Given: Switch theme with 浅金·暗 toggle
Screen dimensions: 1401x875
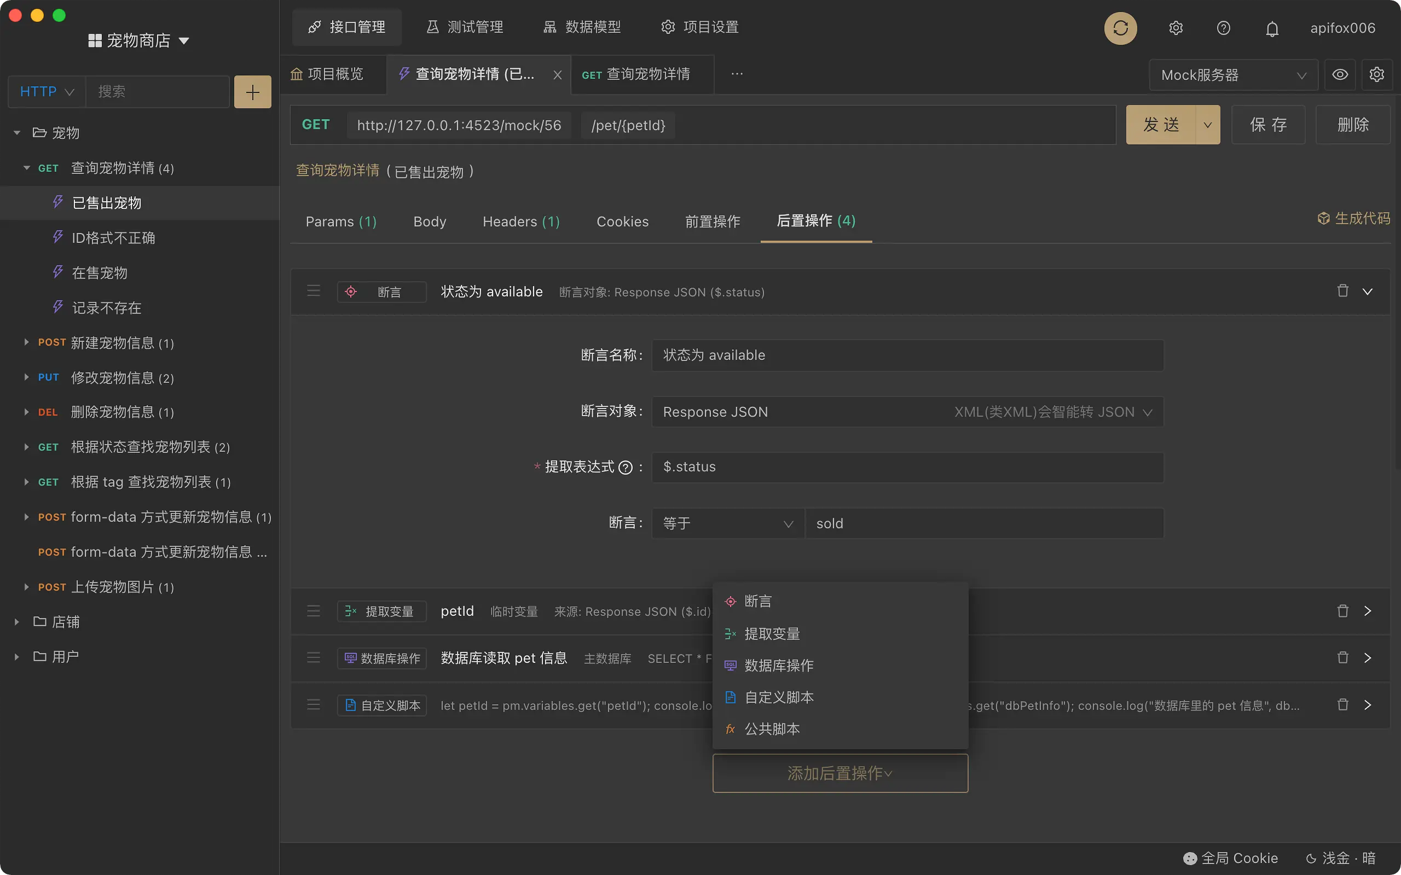Looking at the screenshot, I should [x=1343, y=858].
